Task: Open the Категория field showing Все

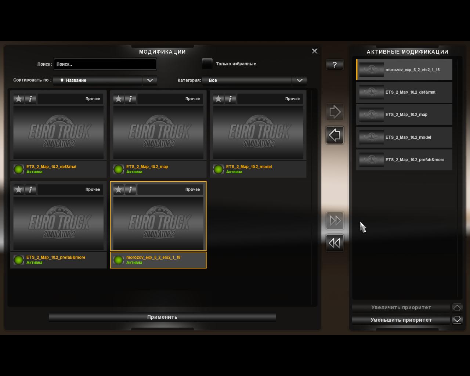Action: (247, 80)
